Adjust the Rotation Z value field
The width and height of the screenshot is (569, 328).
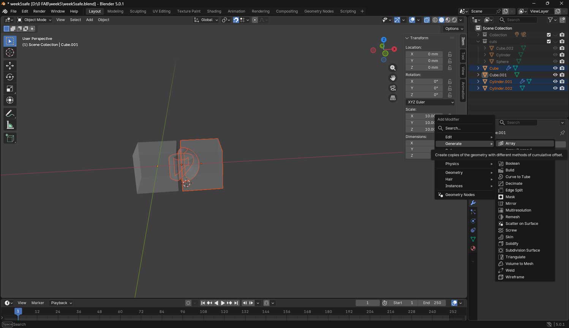pyautogui.click(x=424, y=95)
